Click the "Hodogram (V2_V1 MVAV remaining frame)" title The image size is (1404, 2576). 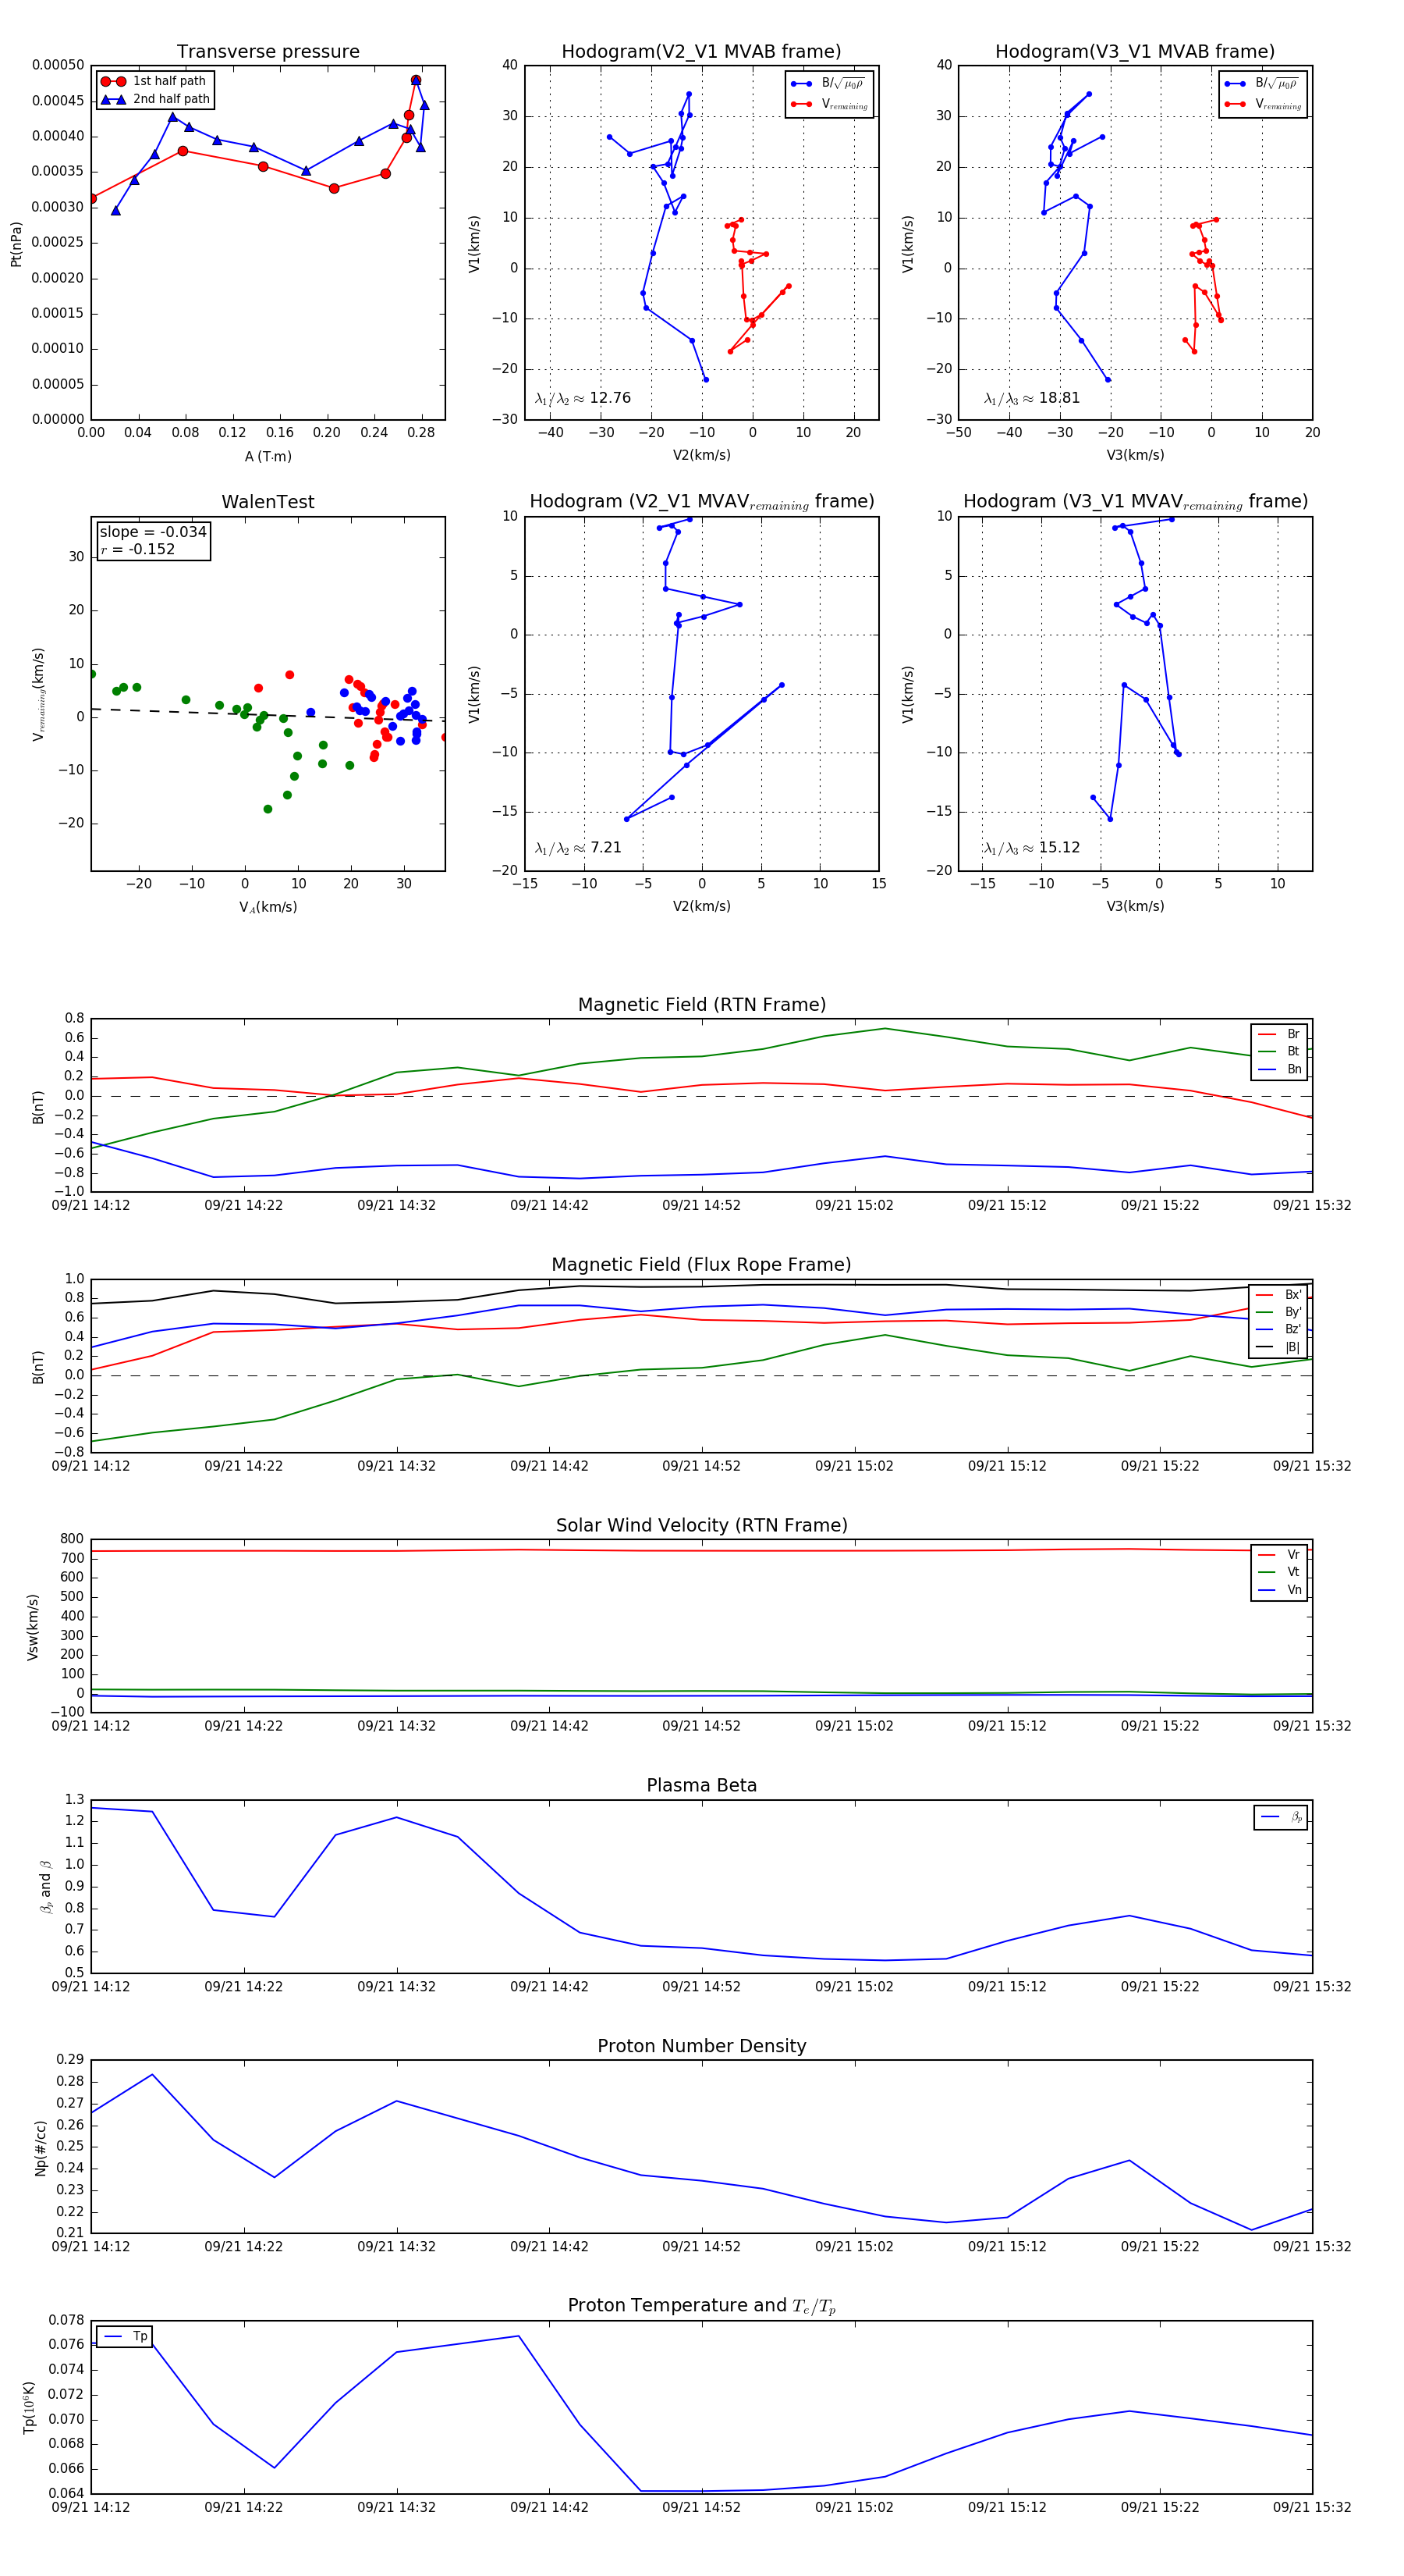701,502
